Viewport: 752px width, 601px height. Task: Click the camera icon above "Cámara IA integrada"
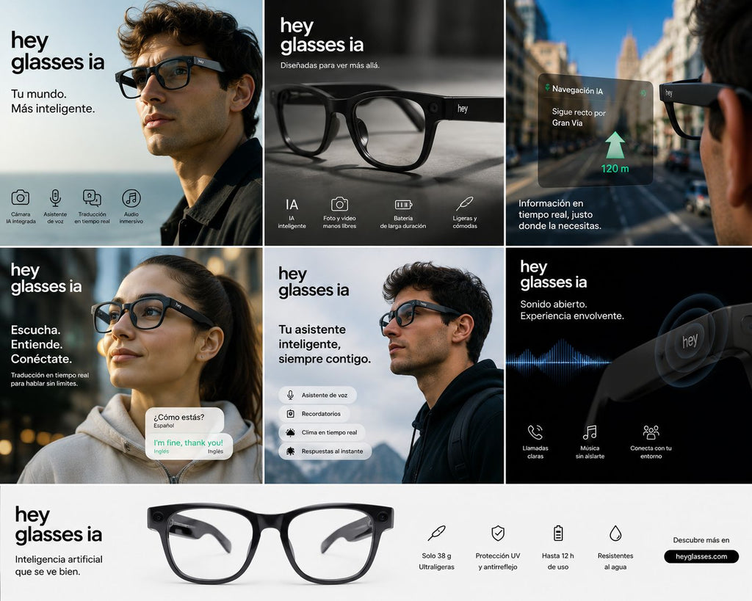pos(20,197)
